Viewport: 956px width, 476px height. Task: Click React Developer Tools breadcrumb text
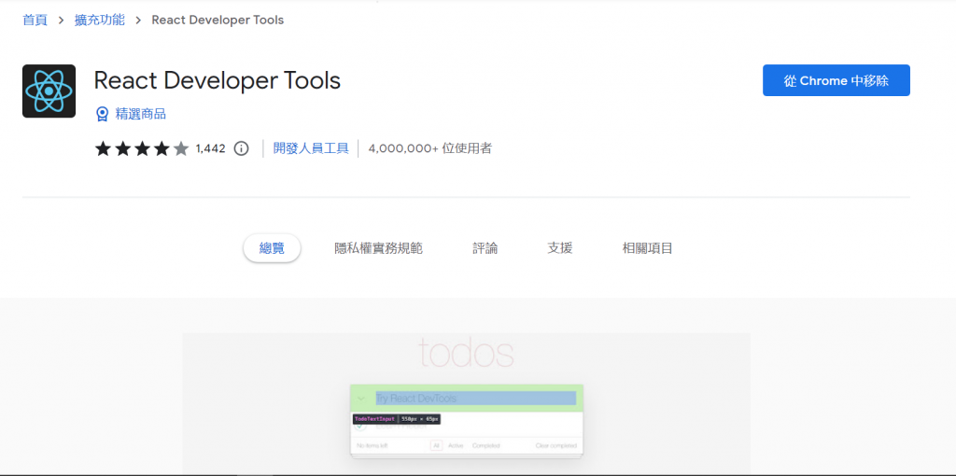click(x=218, y=21)
